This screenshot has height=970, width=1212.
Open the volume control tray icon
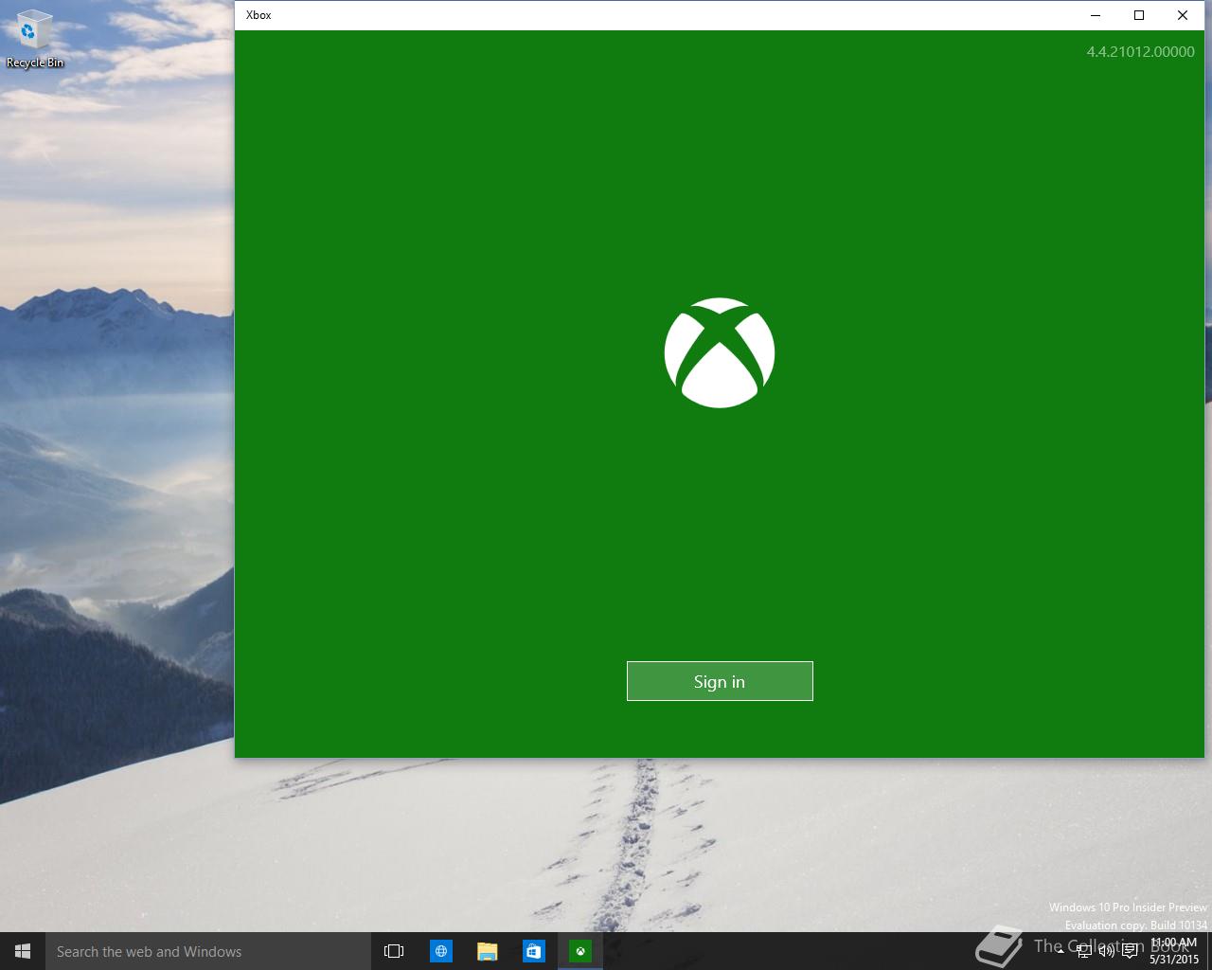pyautogui.click(x=1106, y=952)
